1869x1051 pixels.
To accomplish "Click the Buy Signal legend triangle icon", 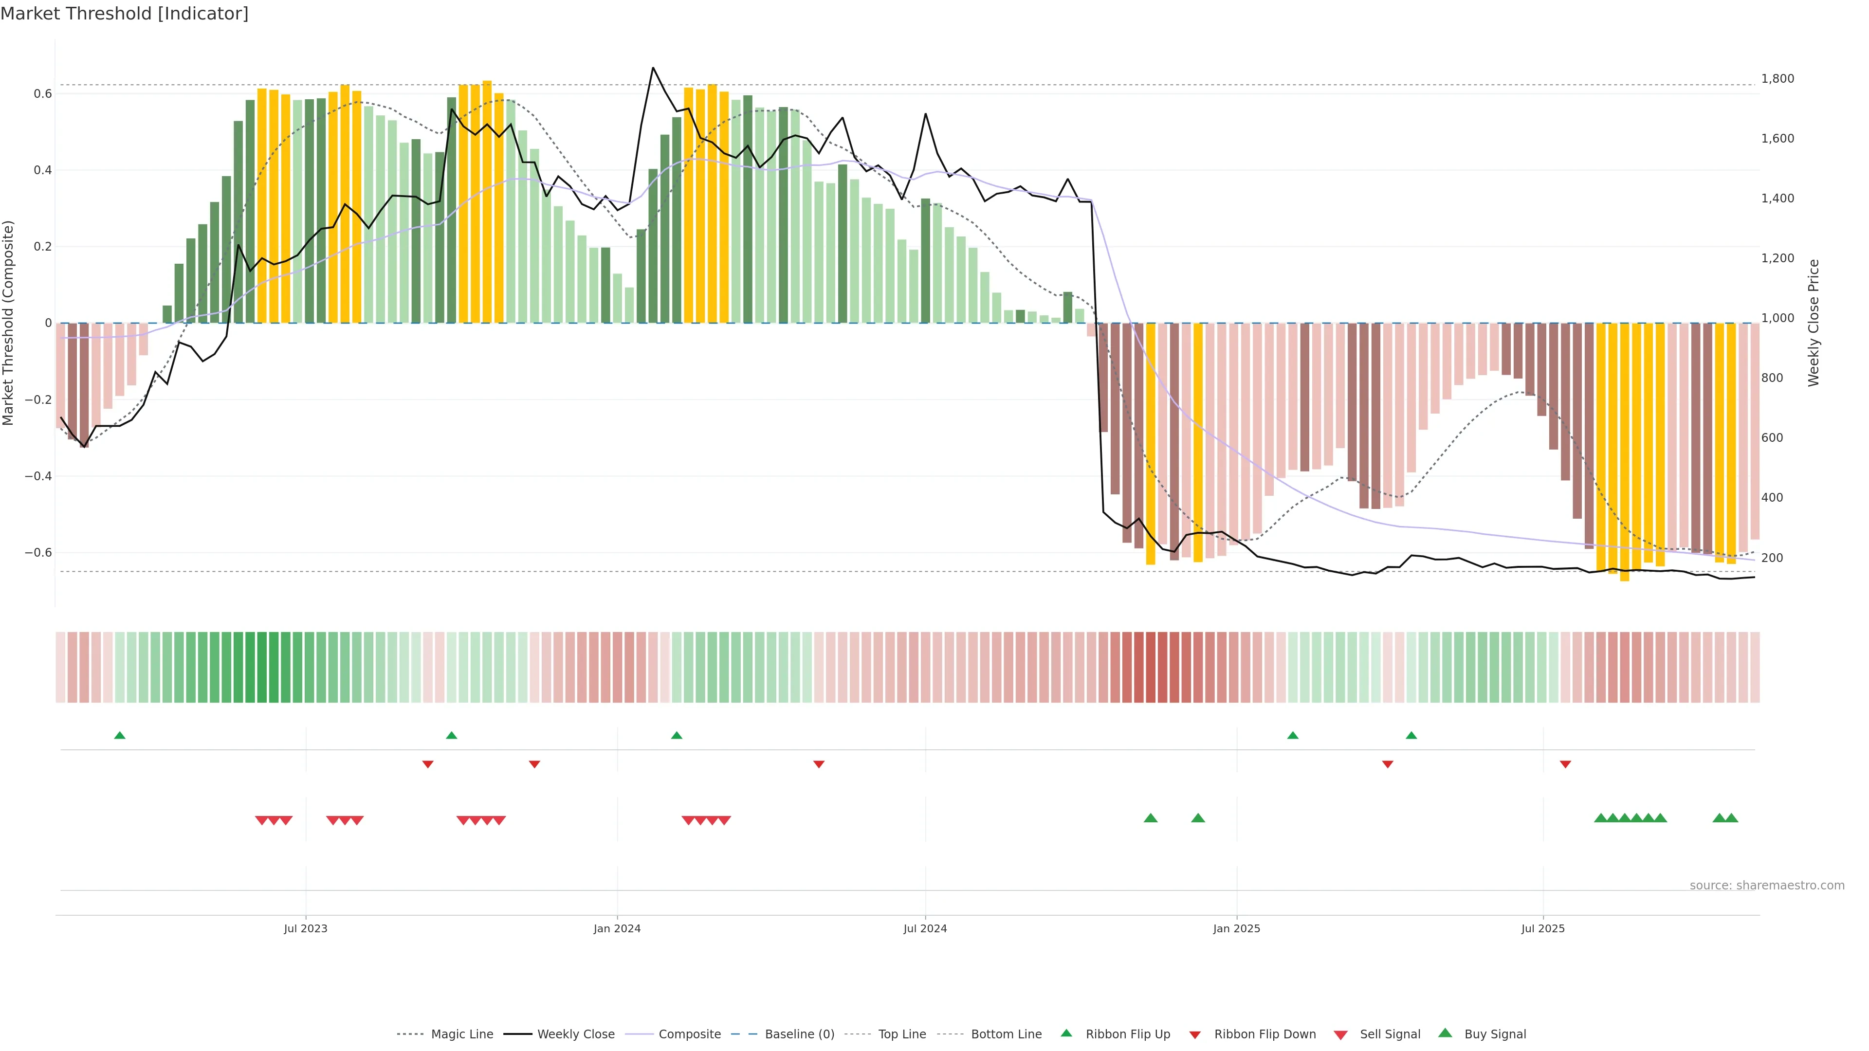I will point(1445,1033).
